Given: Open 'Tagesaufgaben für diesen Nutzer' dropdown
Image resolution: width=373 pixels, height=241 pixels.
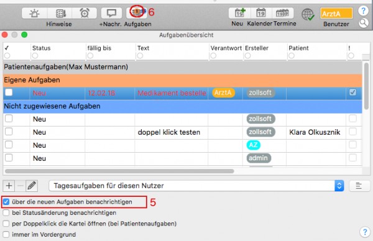Looking at the screenshot, I should tap(196, 186).
